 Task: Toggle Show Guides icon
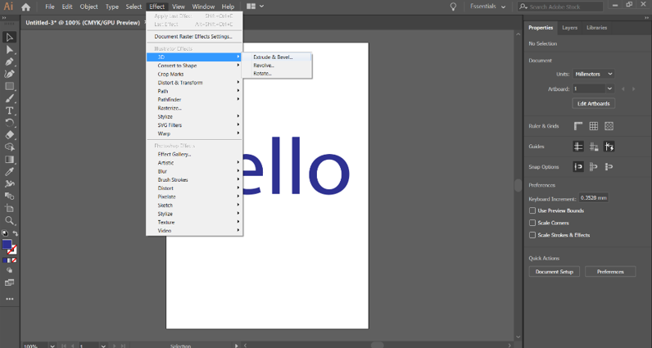pos(578,147)
